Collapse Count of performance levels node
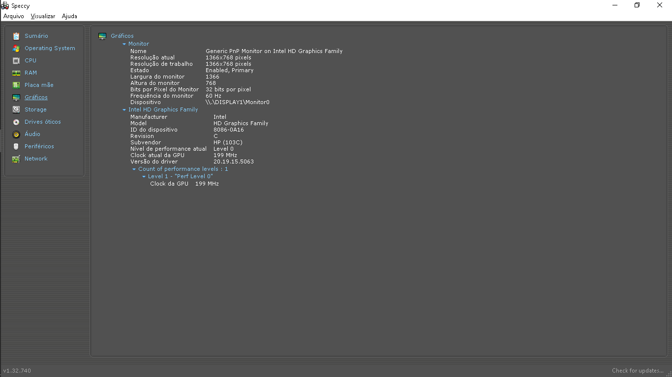Image resolution: width=672 pixels, height=377 pixels. coord(134,169)
